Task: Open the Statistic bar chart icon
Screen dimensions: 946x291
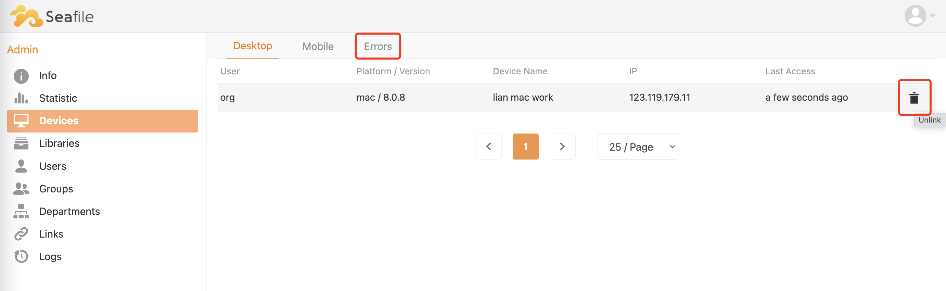Action: tap(21, 98)
